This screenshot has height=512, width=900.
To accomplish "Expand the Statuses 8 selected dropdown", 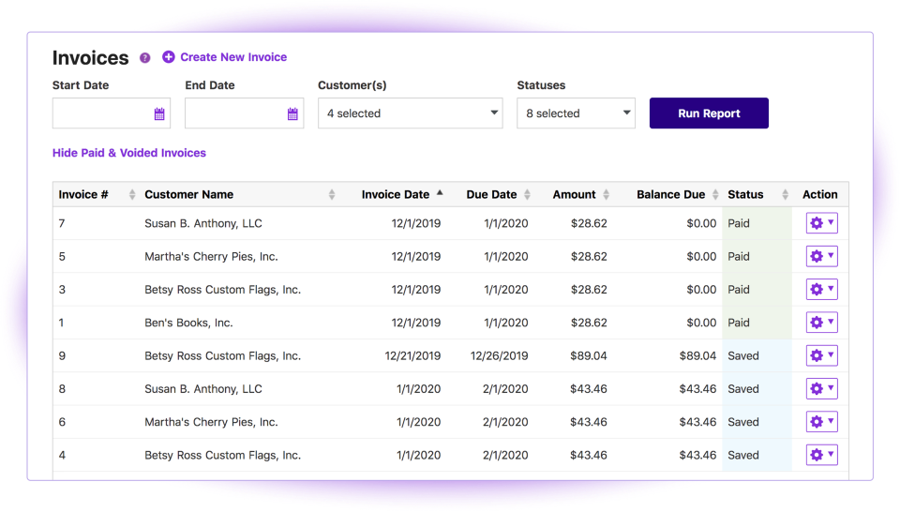I will pyautogui.click(x=576, y=113).
